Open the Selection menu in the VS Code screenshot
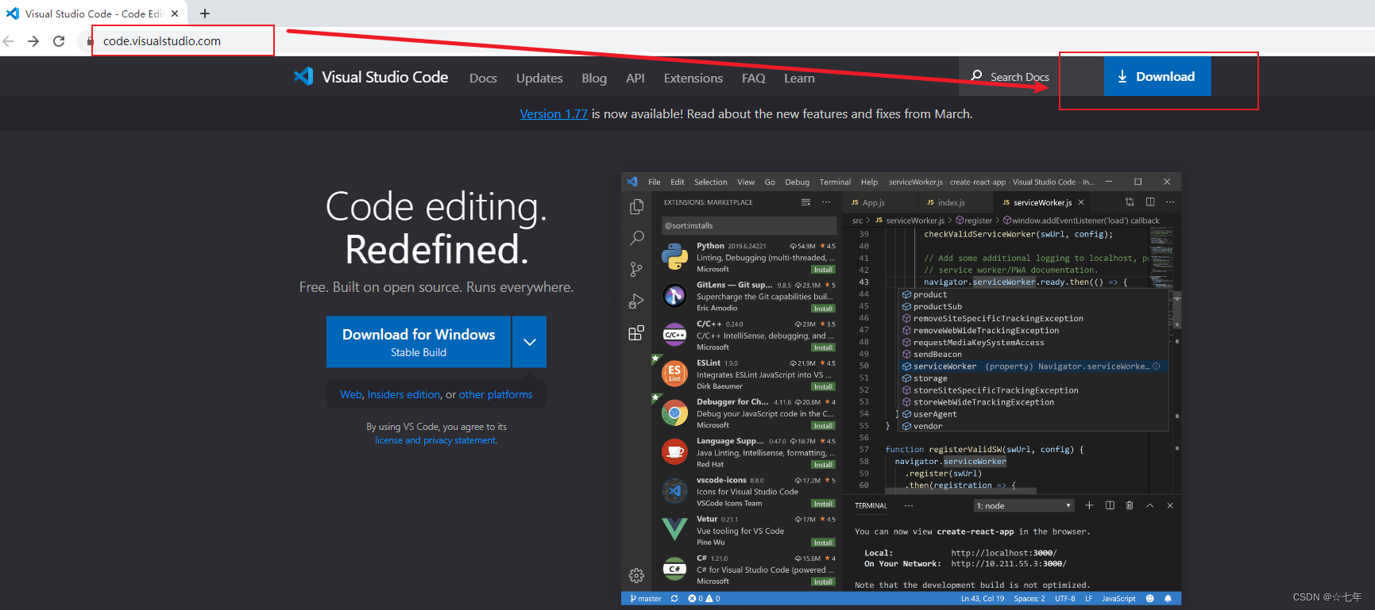1375x610 pixels. (x=710, y=182)
